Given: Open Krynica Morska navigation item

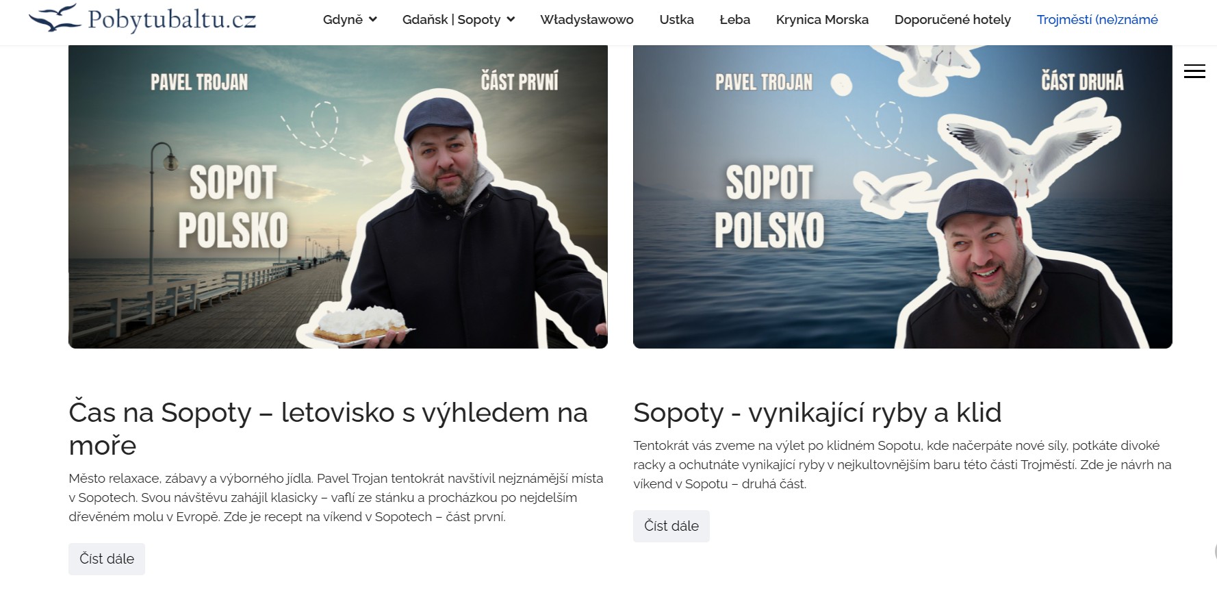Looking at the screenshot, I should point(822,20).
